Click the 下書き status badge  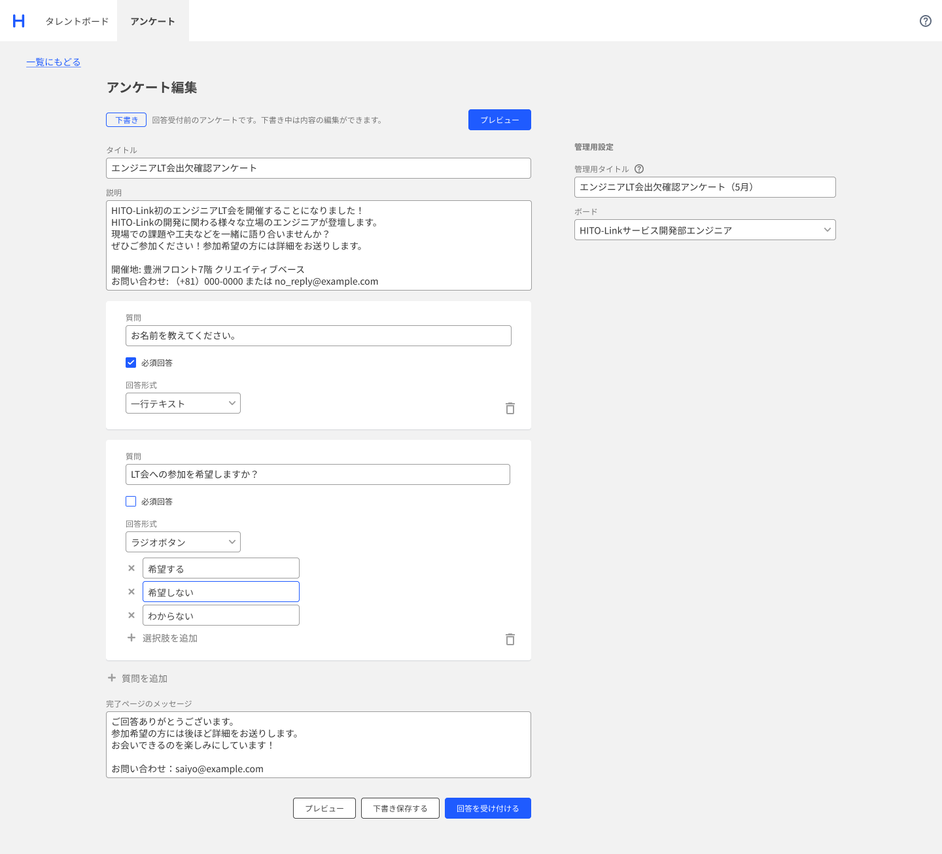pyautogui.click(x=126, y=120)
